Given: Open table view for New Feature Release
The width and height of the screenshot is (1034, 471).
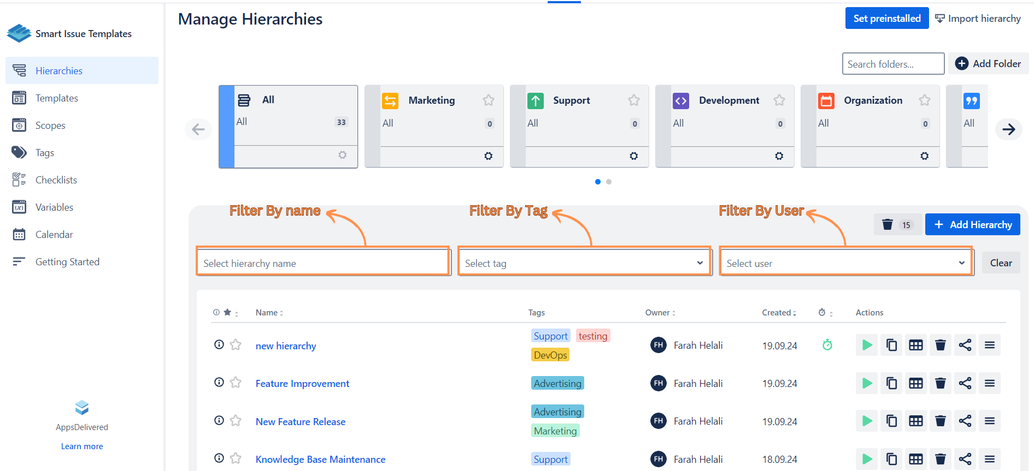Looking at the screenshot, I should click(916, 421).
